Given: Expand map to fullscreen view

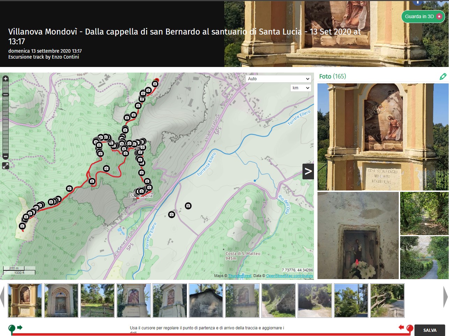Looking at the screenshot, I should [x=6, y=166].
